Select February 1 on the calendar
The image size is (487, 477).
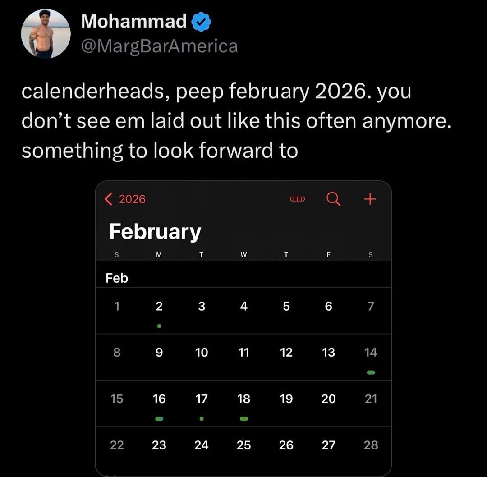point(117,307)
